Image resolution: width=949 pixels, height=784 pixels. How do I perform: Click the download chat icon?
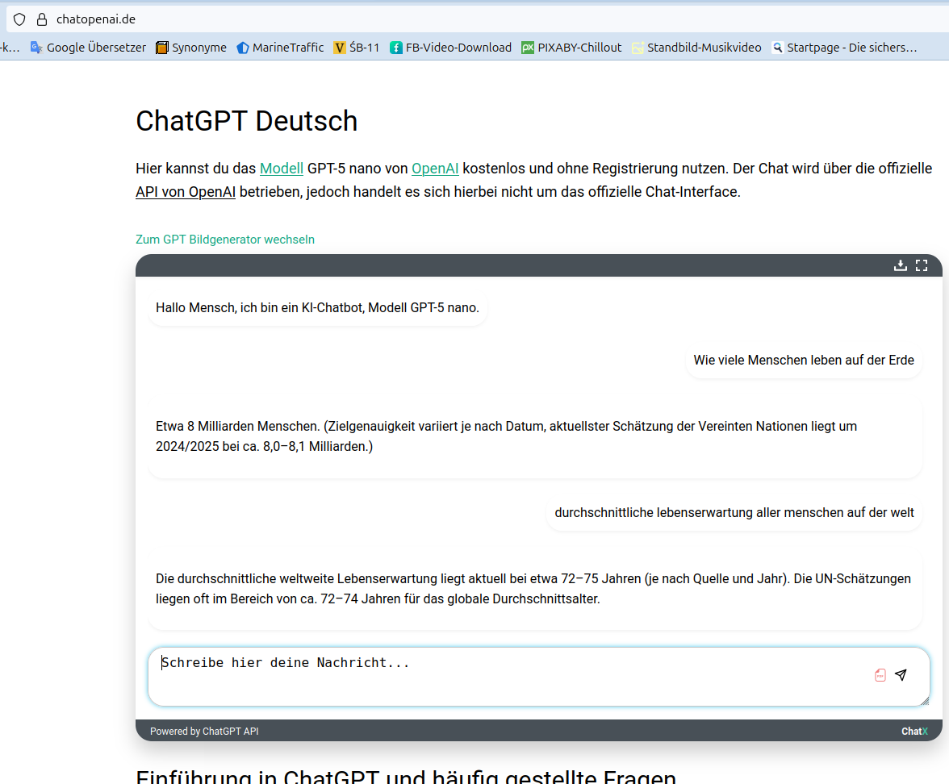(x=901, y=265)
